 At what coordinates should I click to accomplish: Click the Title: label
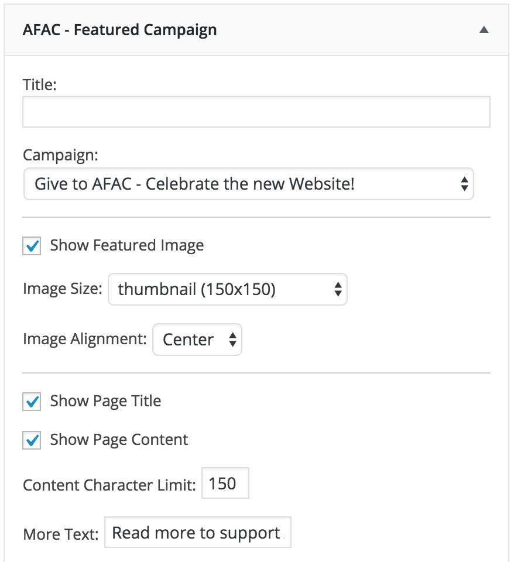point(40,85)
